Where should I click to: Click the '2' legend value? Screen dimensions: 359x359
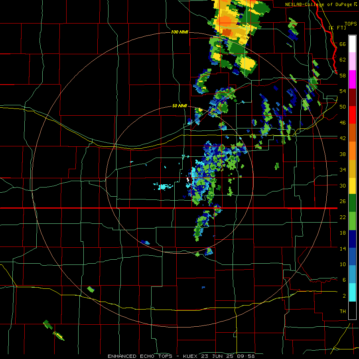click(x=344, y=296)
